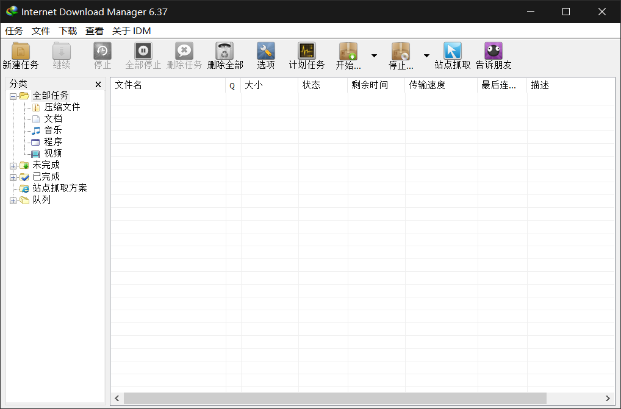
Task: Expand the 队列 tree node
Action: [x=13, y=201]
